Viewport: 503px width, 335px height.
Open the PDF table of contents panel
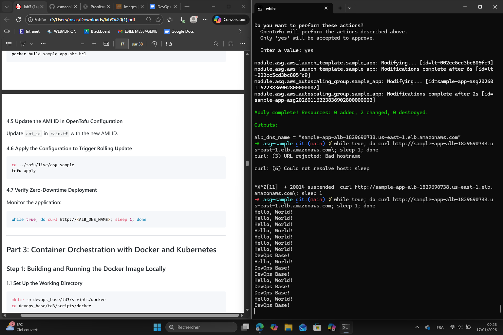click(x=9, y=44)
